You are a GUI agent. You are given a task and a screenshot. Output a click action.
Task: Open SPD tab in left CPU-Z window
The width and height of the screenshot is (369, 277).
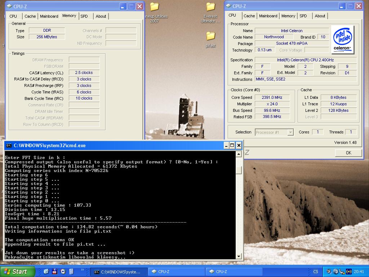[84, 16]
